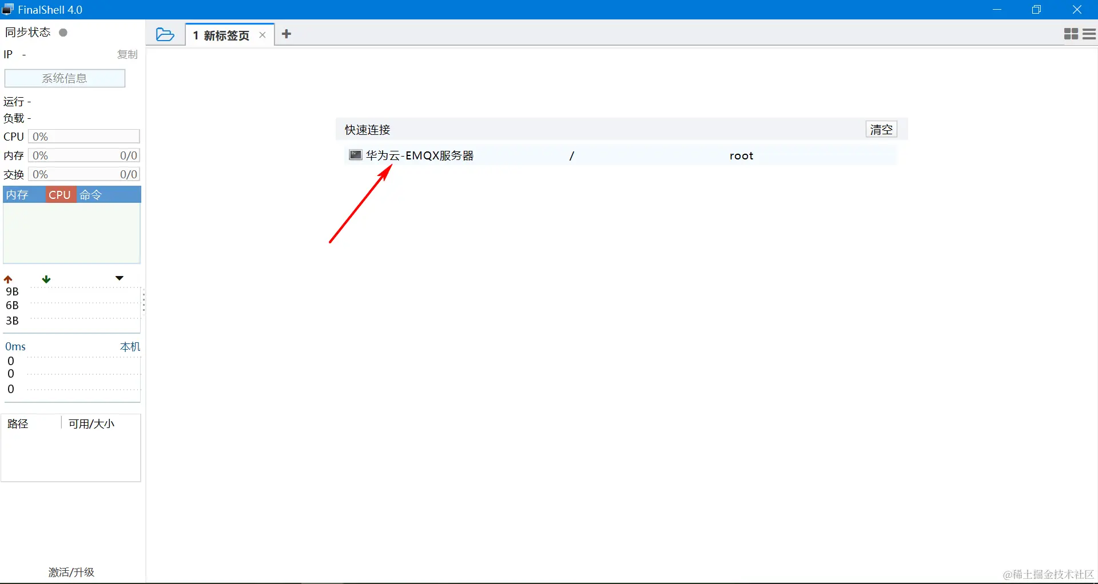Open the connection manager folder icon

coord(165,35)
